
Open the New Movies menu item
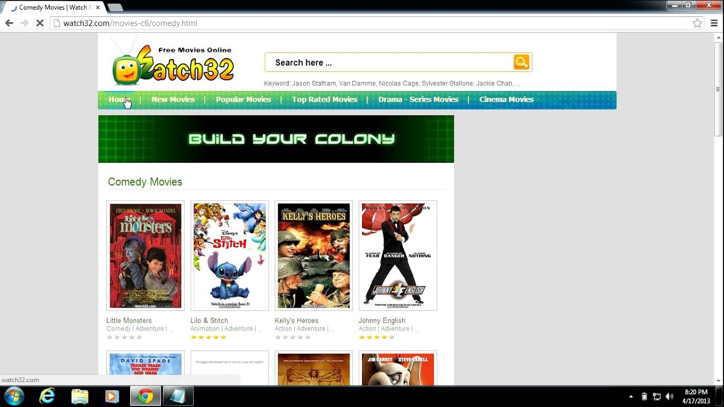coord(173,99)
